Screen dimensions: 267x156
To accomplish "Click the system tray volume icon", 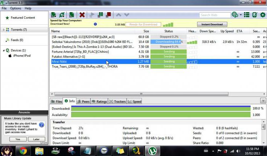I will (238, 151).
